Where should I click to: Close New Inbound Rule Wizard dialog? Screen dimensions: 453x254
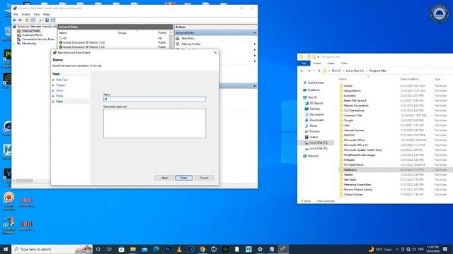[215, 52]
